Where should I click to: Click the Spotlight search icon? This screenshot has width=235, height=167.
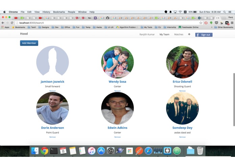tap(225, 12)
